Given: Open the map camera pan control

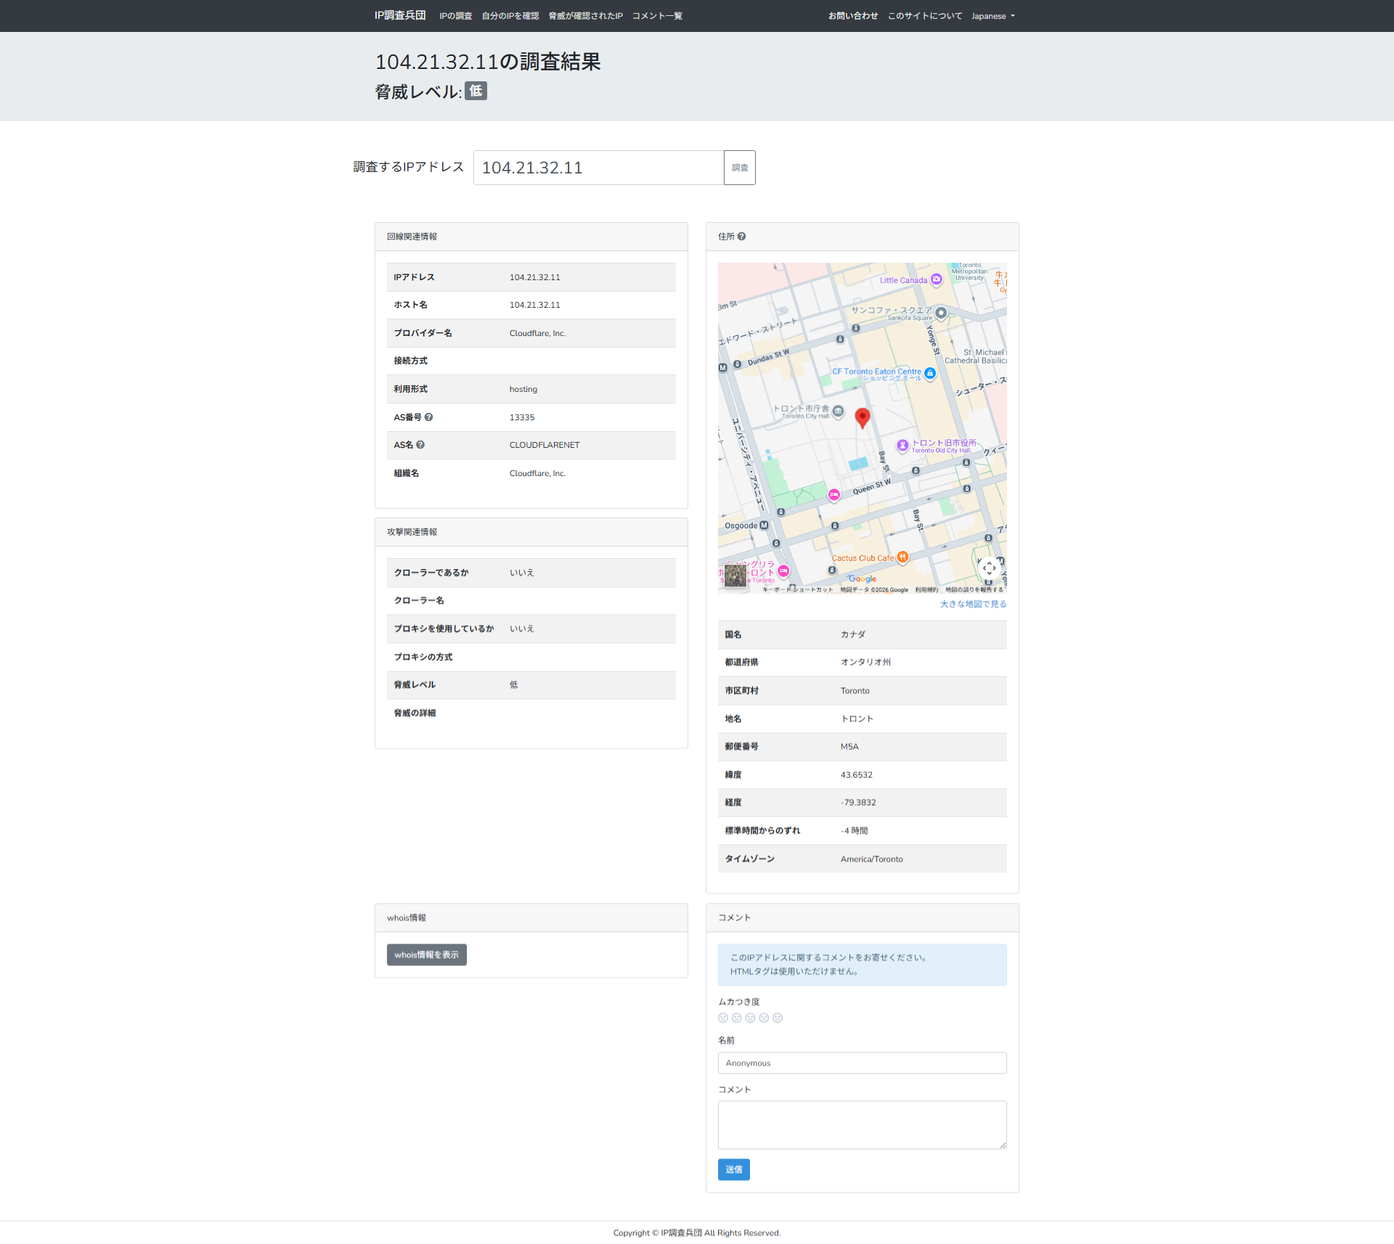Looking at the screenshot, I should click(989, 568).
